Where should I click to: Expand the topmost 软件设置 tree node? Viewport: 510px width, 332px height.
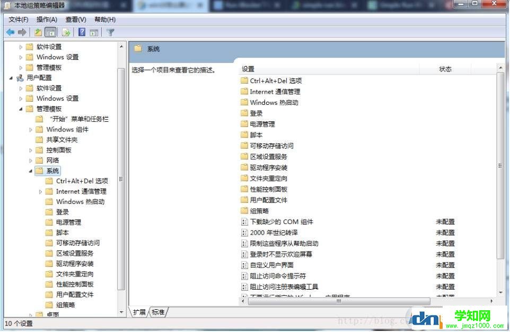(x=21, y=47)
